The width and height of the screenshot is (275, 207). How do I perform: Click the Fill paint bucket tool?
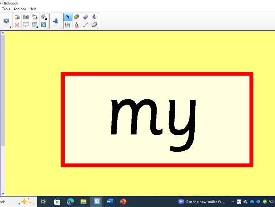point(94,17)
